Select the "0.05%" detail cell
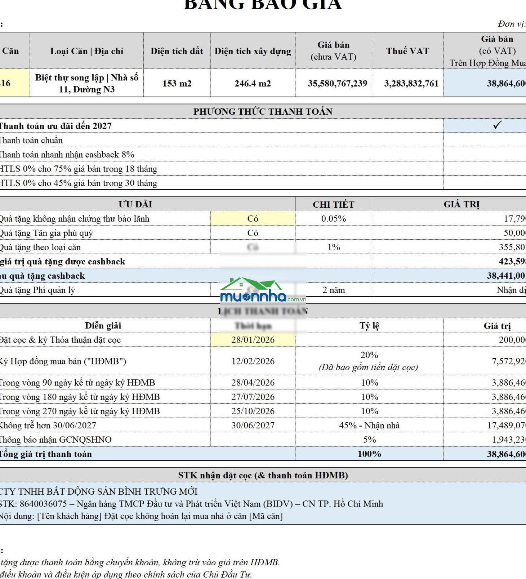 [x=334, y=218]
